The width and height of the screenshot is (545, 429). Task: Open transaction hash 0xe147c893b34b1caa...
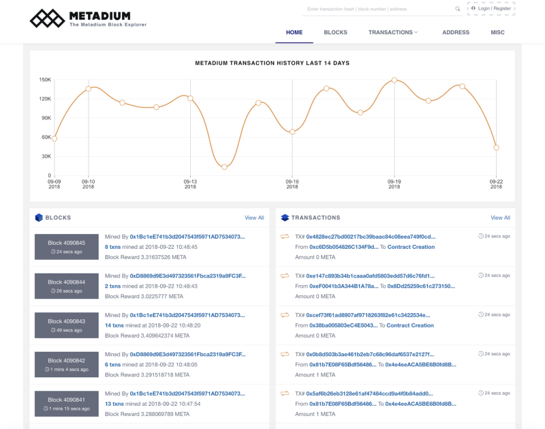[370, 276]
